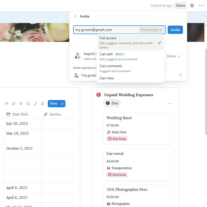
Task: Open automations lightning bolt icon
Action: click(21, 104)
